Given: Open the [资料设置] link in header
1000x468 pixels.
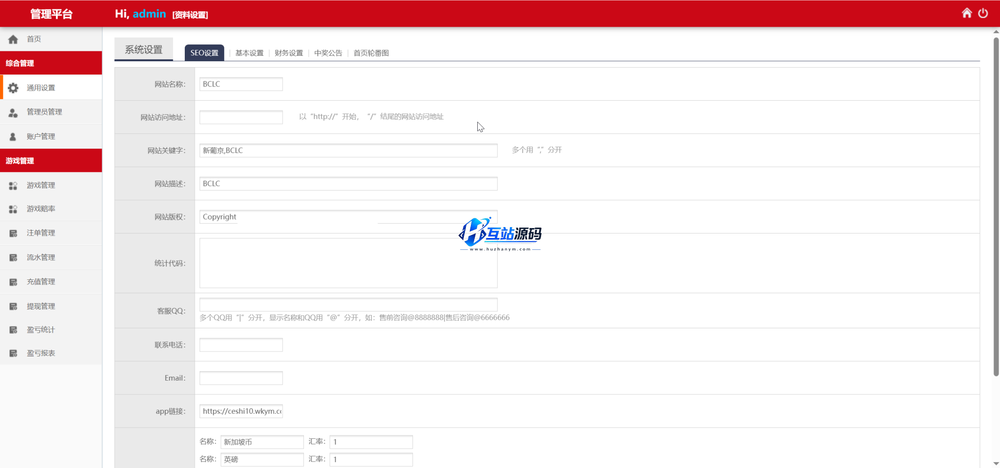Looking at the screenshot, I should tap(190, 15).
